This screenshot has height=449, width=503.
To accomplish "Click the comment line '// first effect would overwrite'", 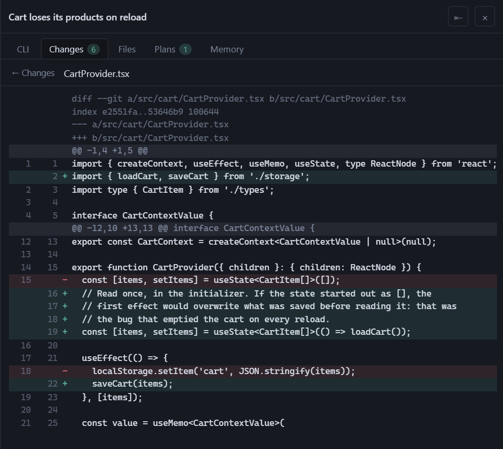I will 253,306.
